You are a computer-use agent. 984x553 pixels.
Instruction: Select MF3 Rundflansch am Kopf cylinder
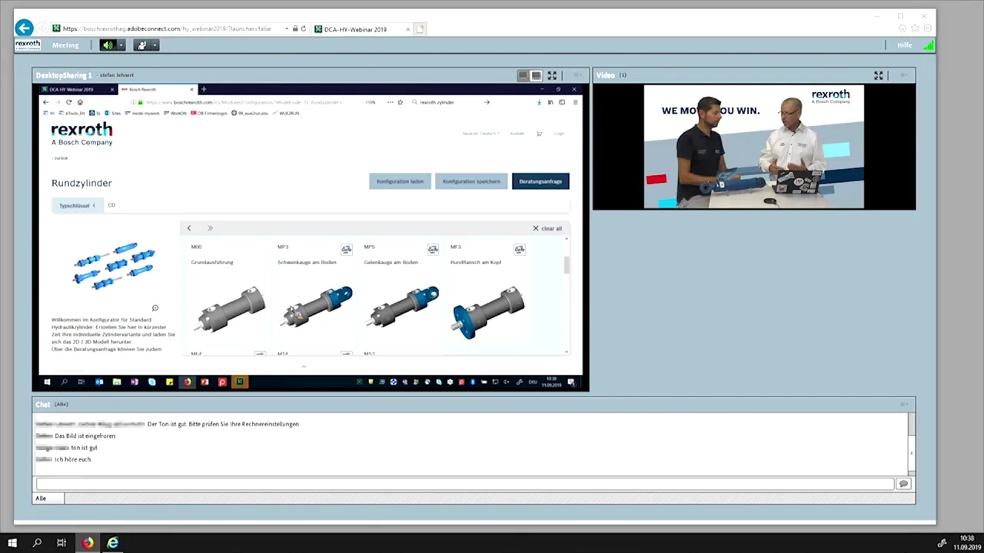[x=489, y=311]
